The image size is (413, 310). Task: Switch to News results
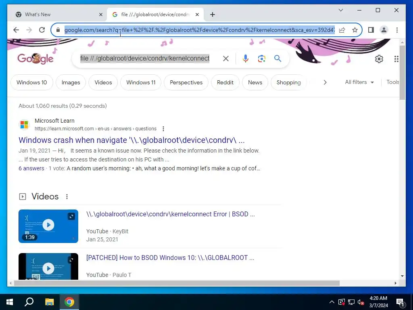click(255, 82)
